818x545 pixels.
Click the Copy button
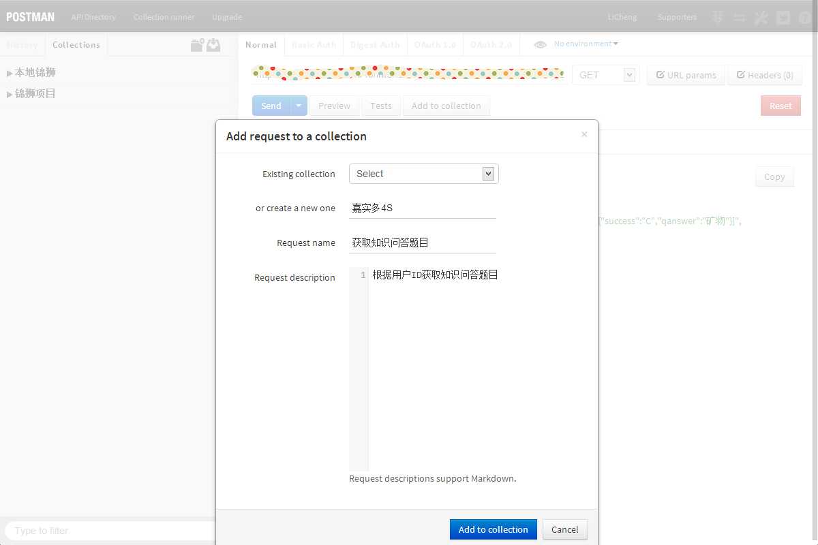coord(774,176)
